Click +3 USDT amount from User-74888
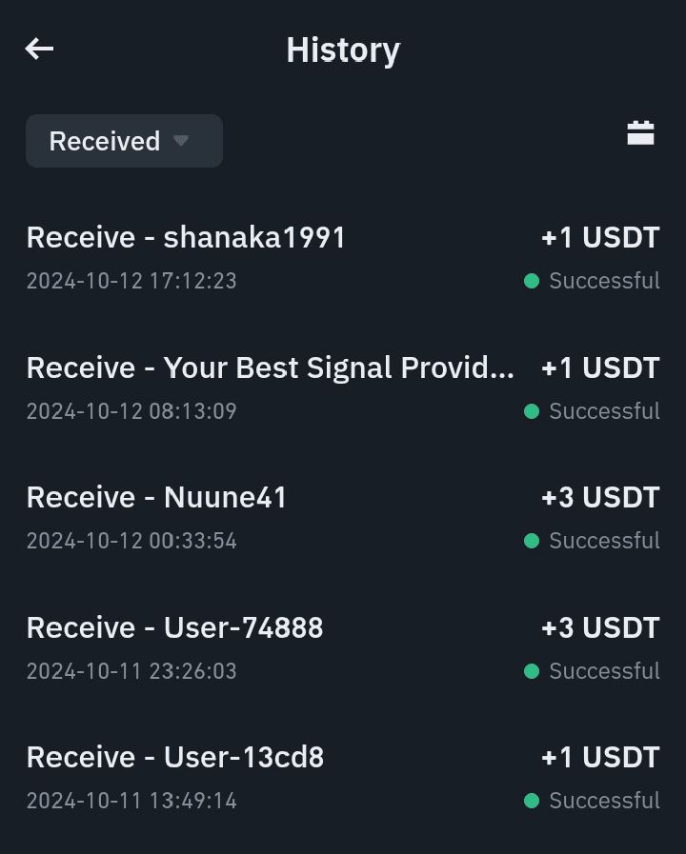Screen dimensions: 686x854 click(600, 627)
